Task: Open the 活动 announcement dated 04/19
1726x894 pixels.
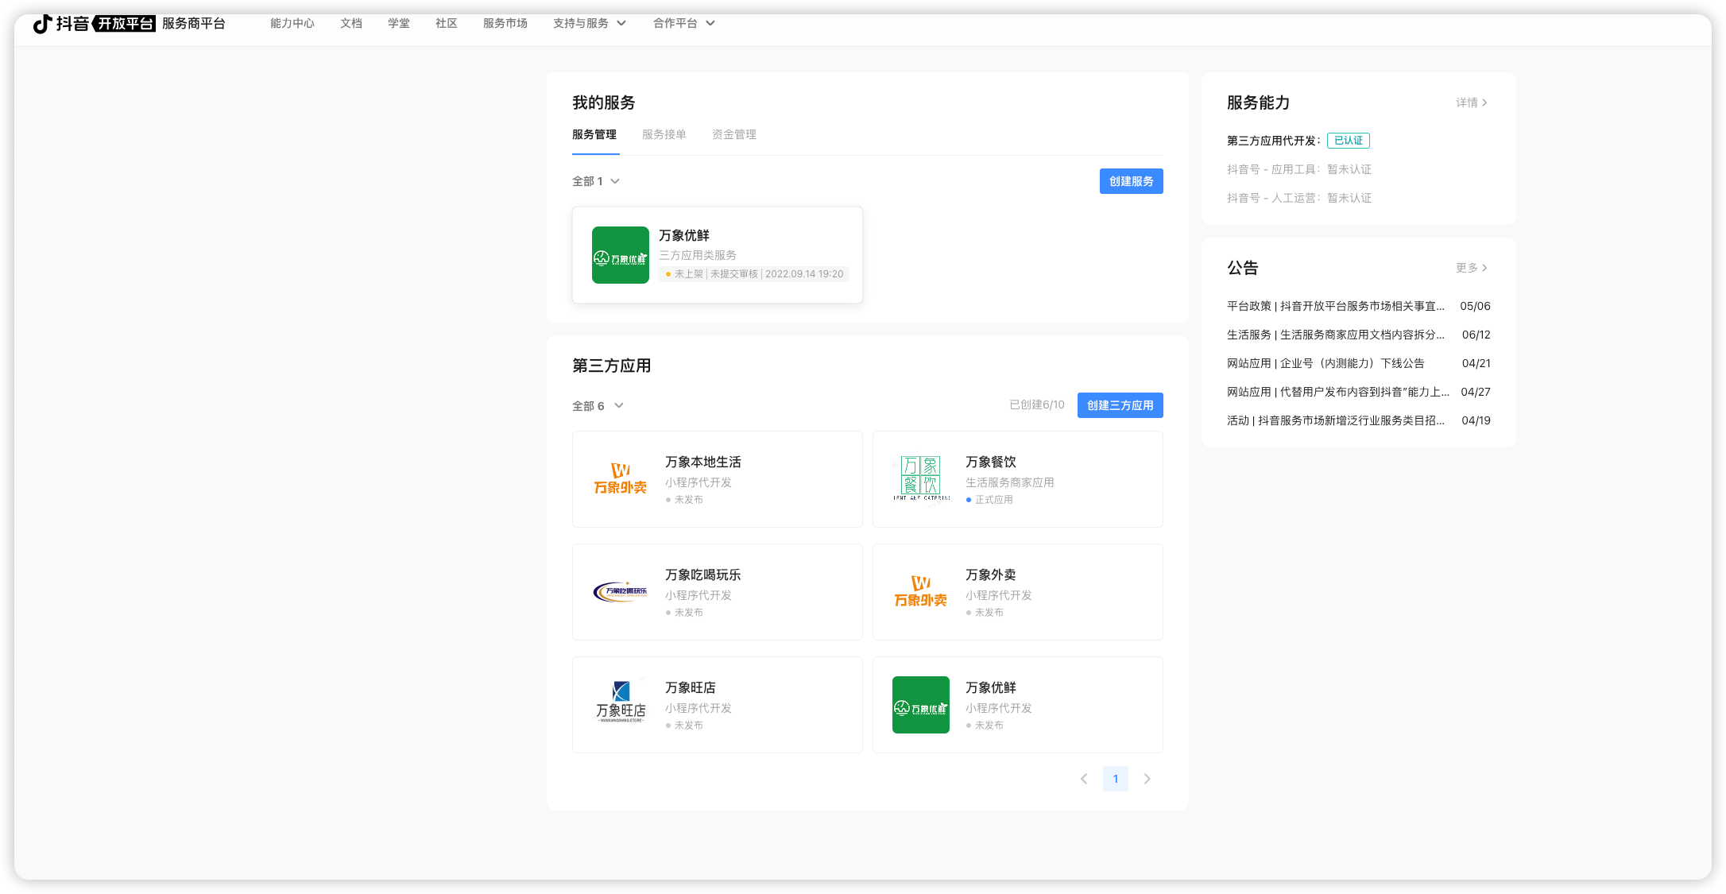Action: coord(1359,420)
